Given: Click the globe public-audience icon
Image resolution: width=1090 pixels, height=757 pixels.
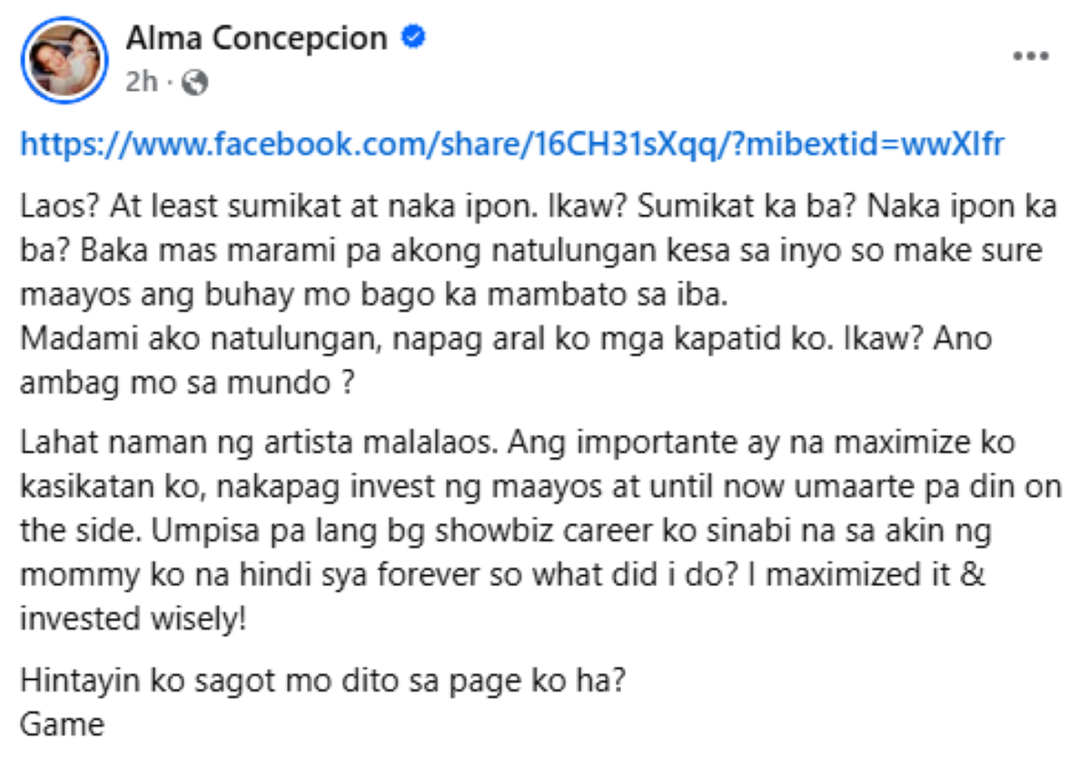Looking at the screenshot, I should pyautogui.click(x=195, y=84).
